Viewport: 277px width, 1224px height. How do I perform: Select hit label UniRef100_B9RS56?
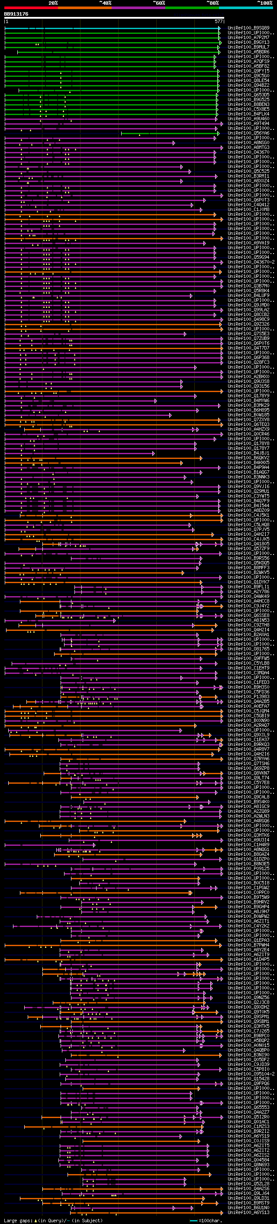tap(248, 559)
